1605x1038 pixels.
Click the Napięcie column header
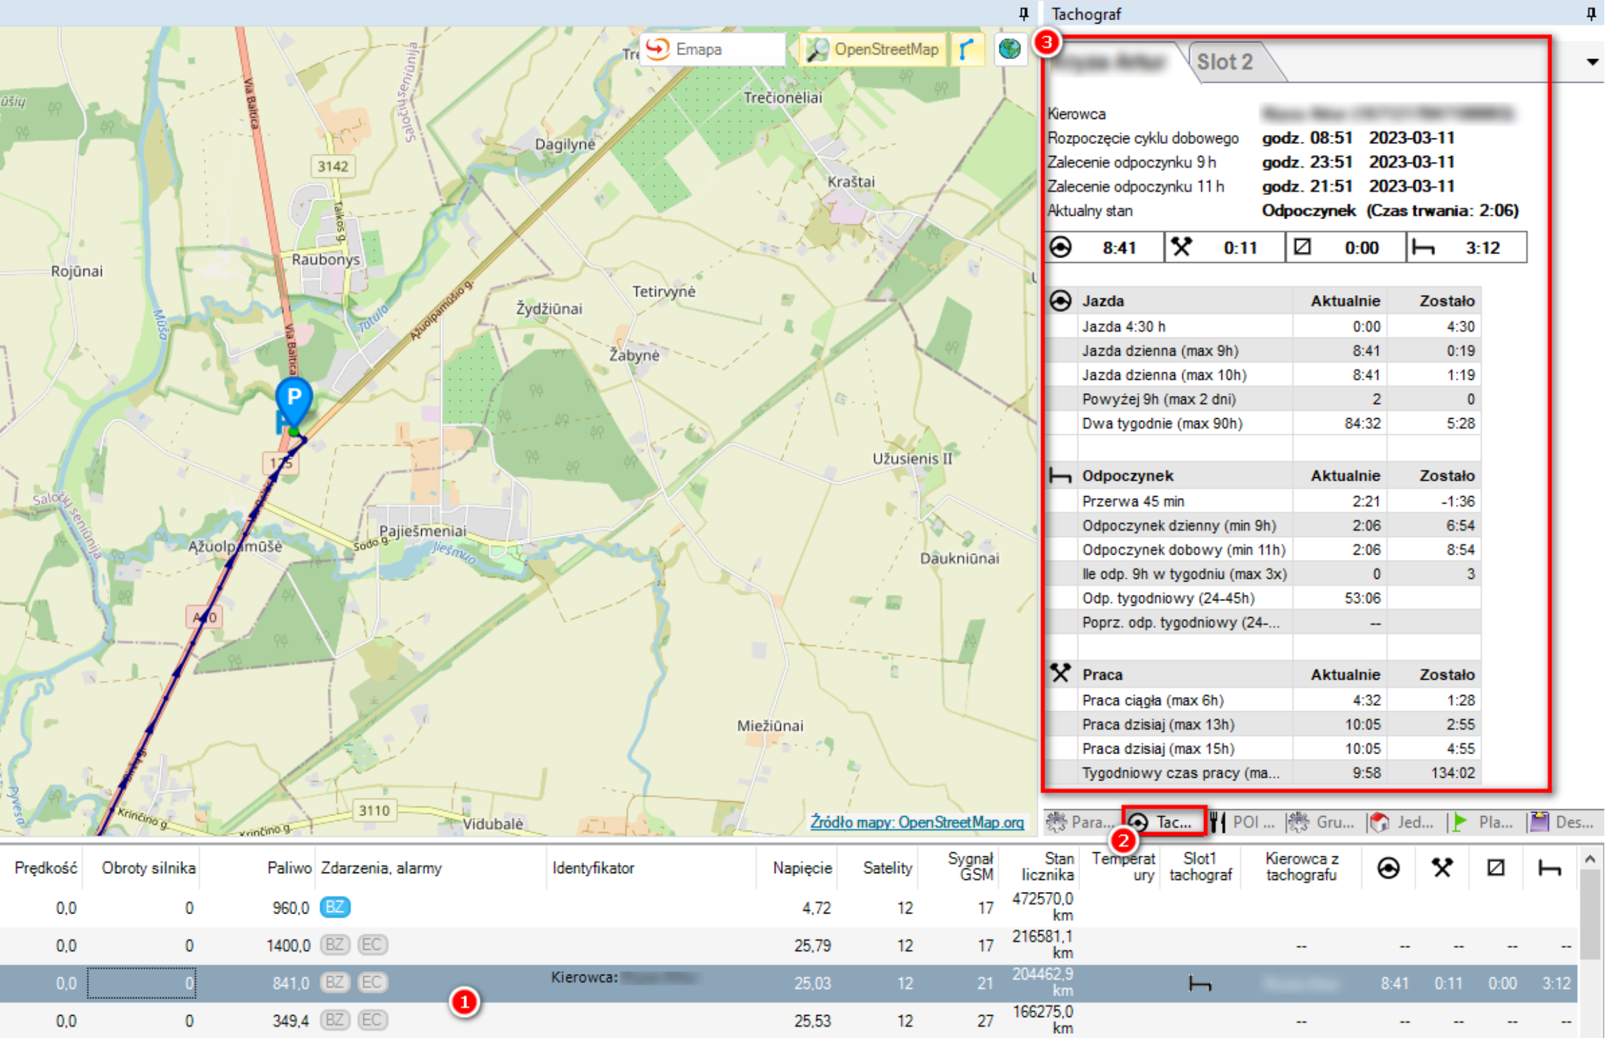pyautogui.click(x=802, y=868)
